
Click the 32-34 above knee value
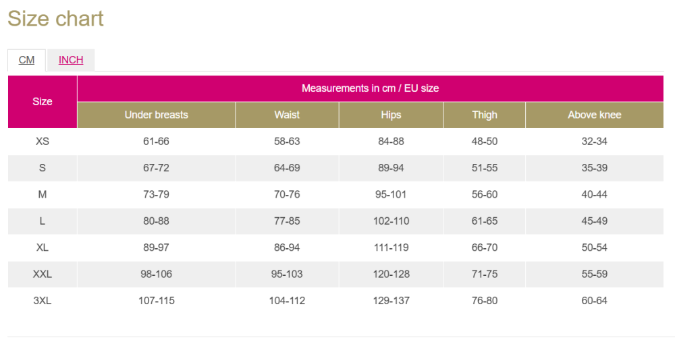(x=595, y=142)
